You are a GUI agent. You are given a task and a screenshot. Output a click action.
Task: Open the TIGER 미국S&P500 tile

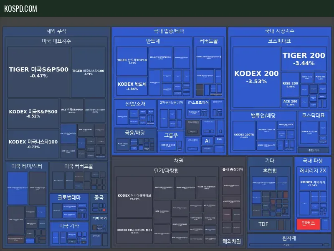(39, 72)
